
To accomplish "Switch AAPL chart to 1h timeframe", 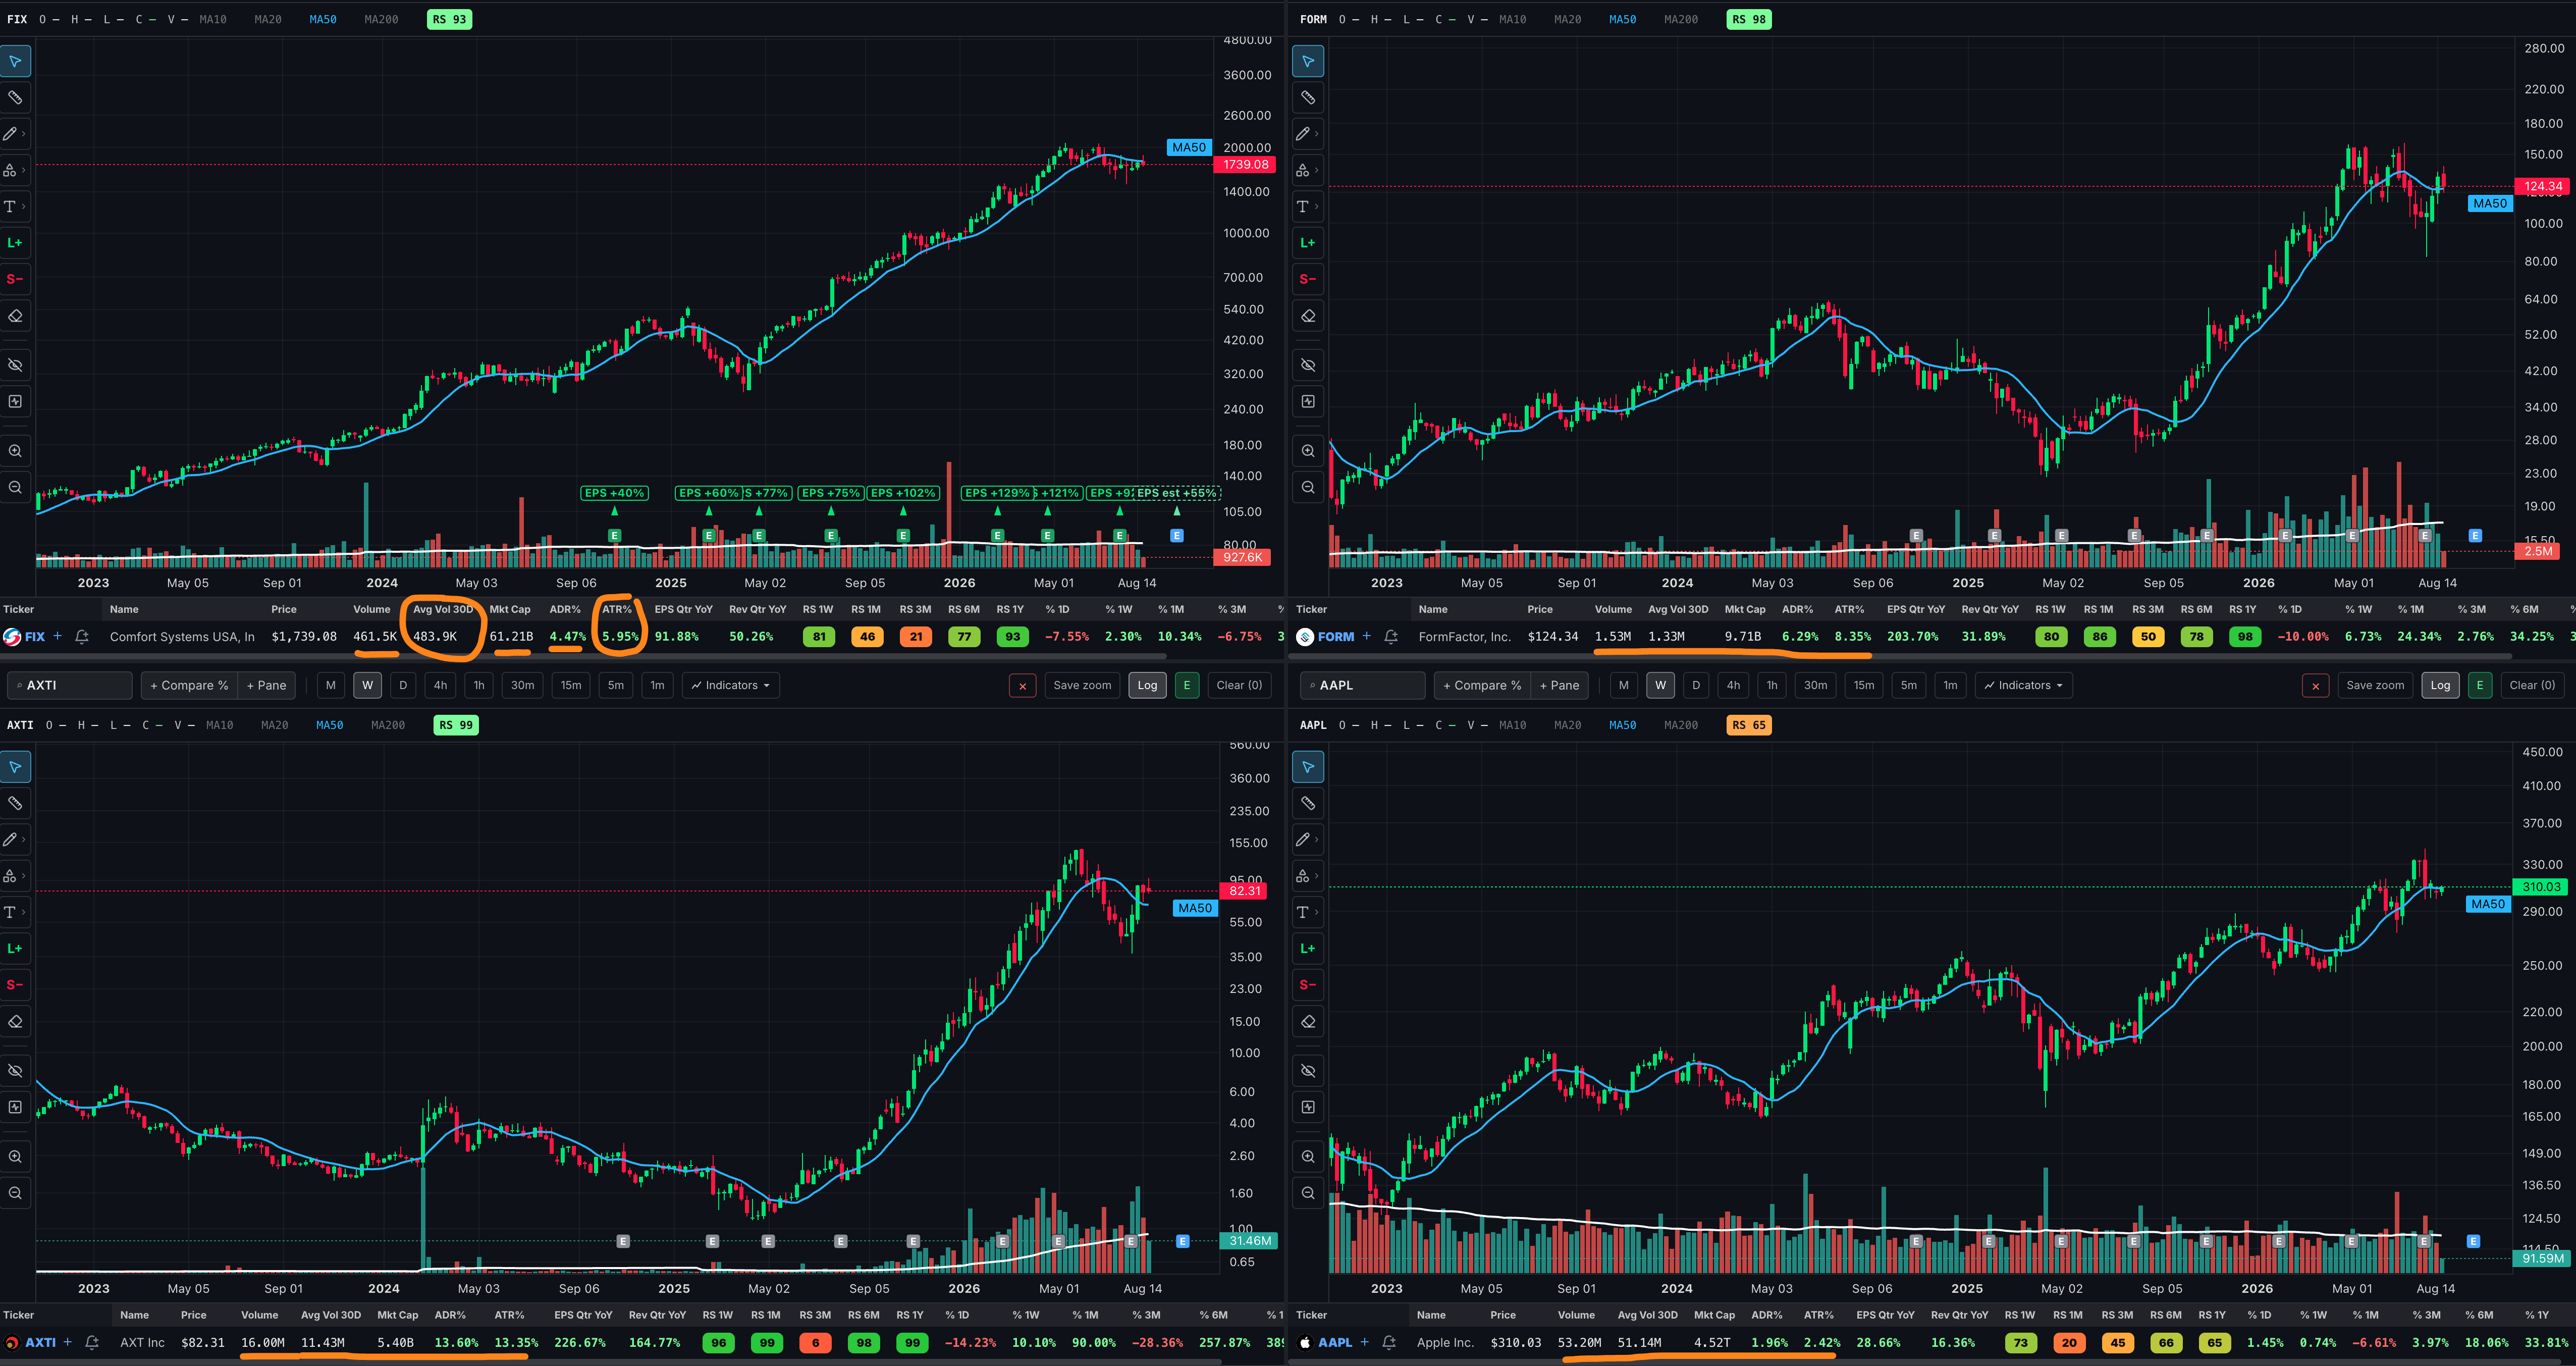I will click(x=1772, y=685).
